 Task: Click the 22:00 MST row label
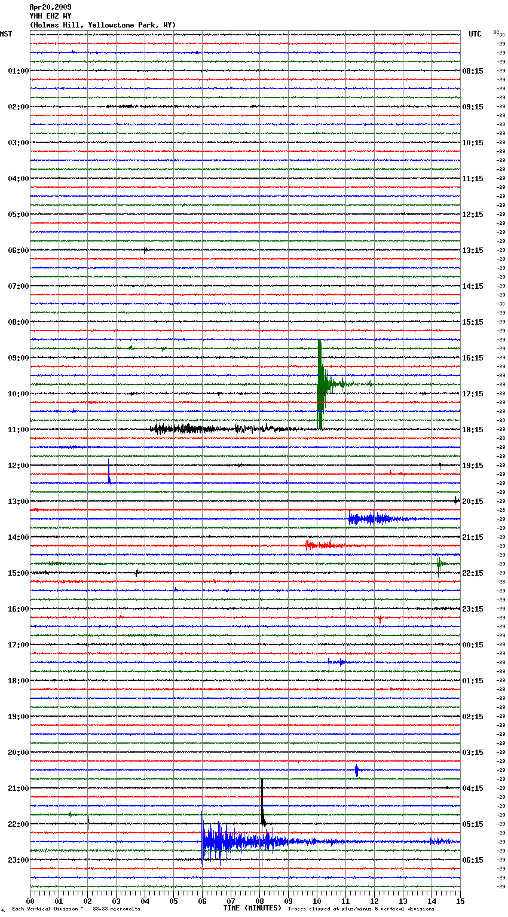pos(19,824)
